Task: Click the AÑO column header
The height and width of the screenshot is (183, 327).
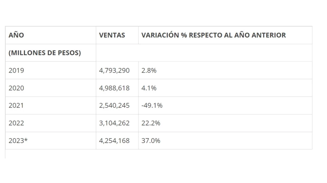Action: 51,35
